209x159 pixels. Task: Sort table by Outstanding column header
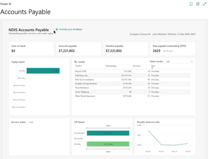point(111,66)
